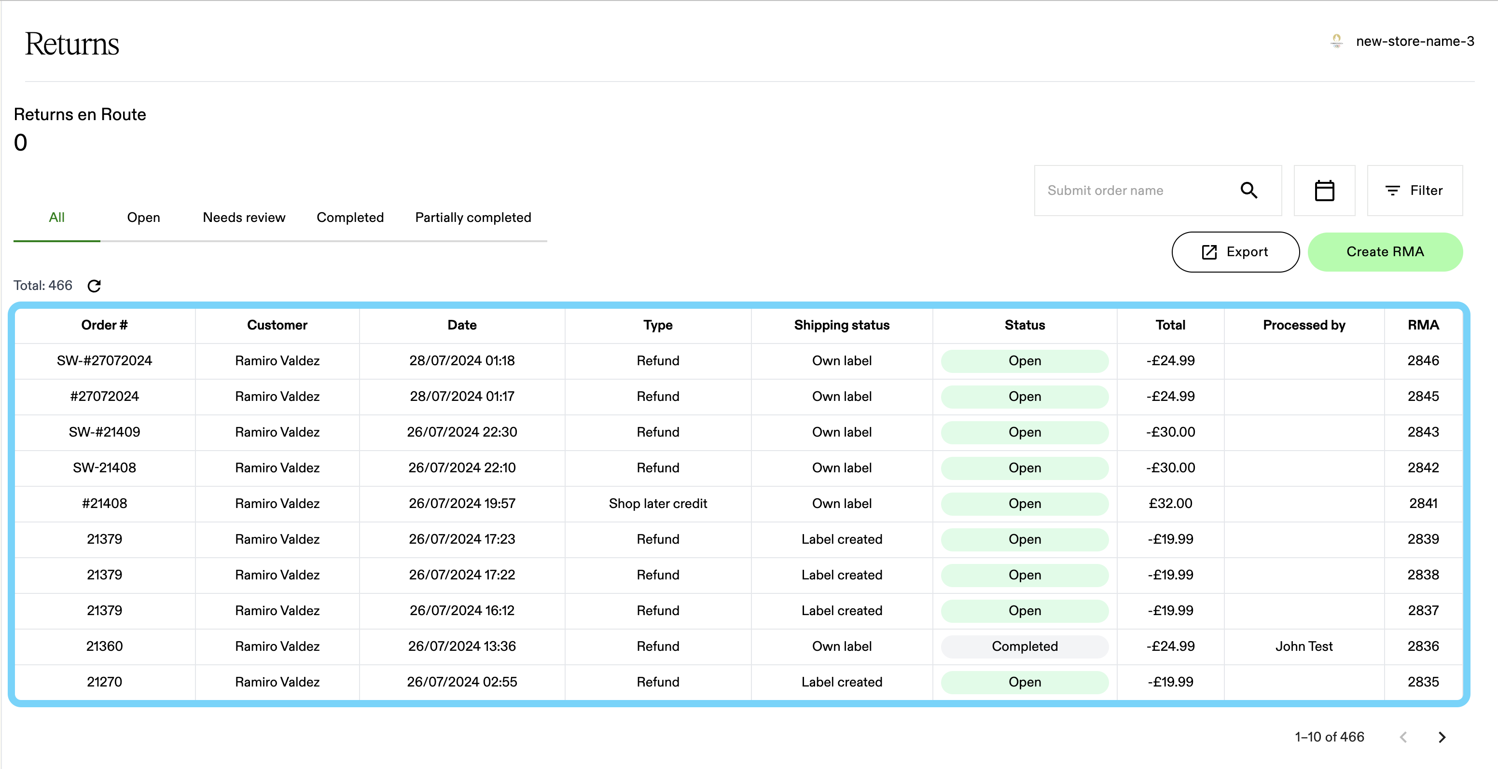Viewport: 1498px width, 769px height.
Task: Click the Status column header
Action: coord(1025,325)
